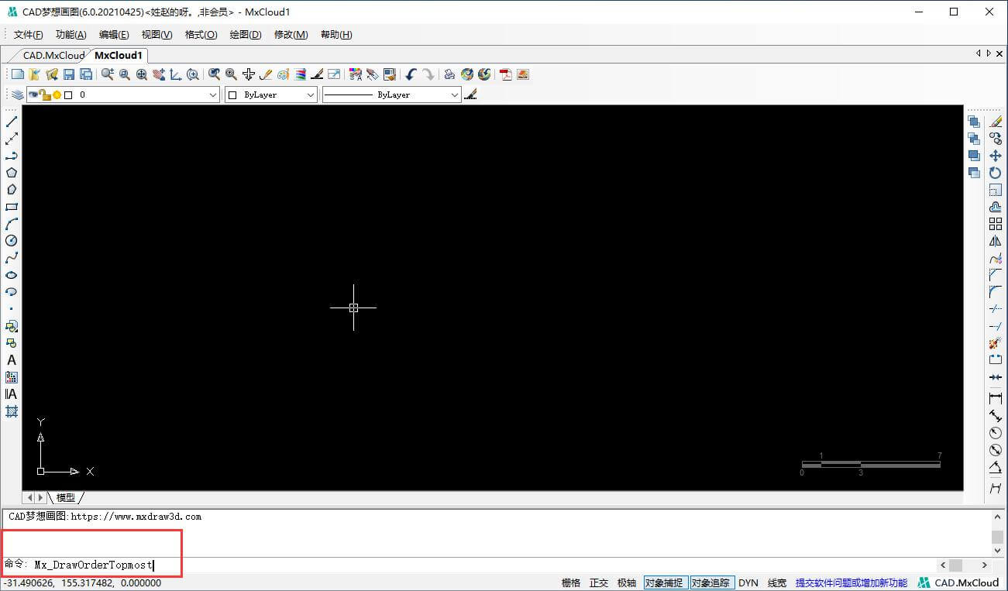Click the Layer manager icon
The image size is (1008, 591).
tap(17, 94)
